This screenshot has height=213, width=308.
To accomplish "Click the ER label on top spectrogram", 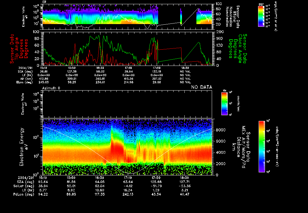I will [x=45, y=2].
